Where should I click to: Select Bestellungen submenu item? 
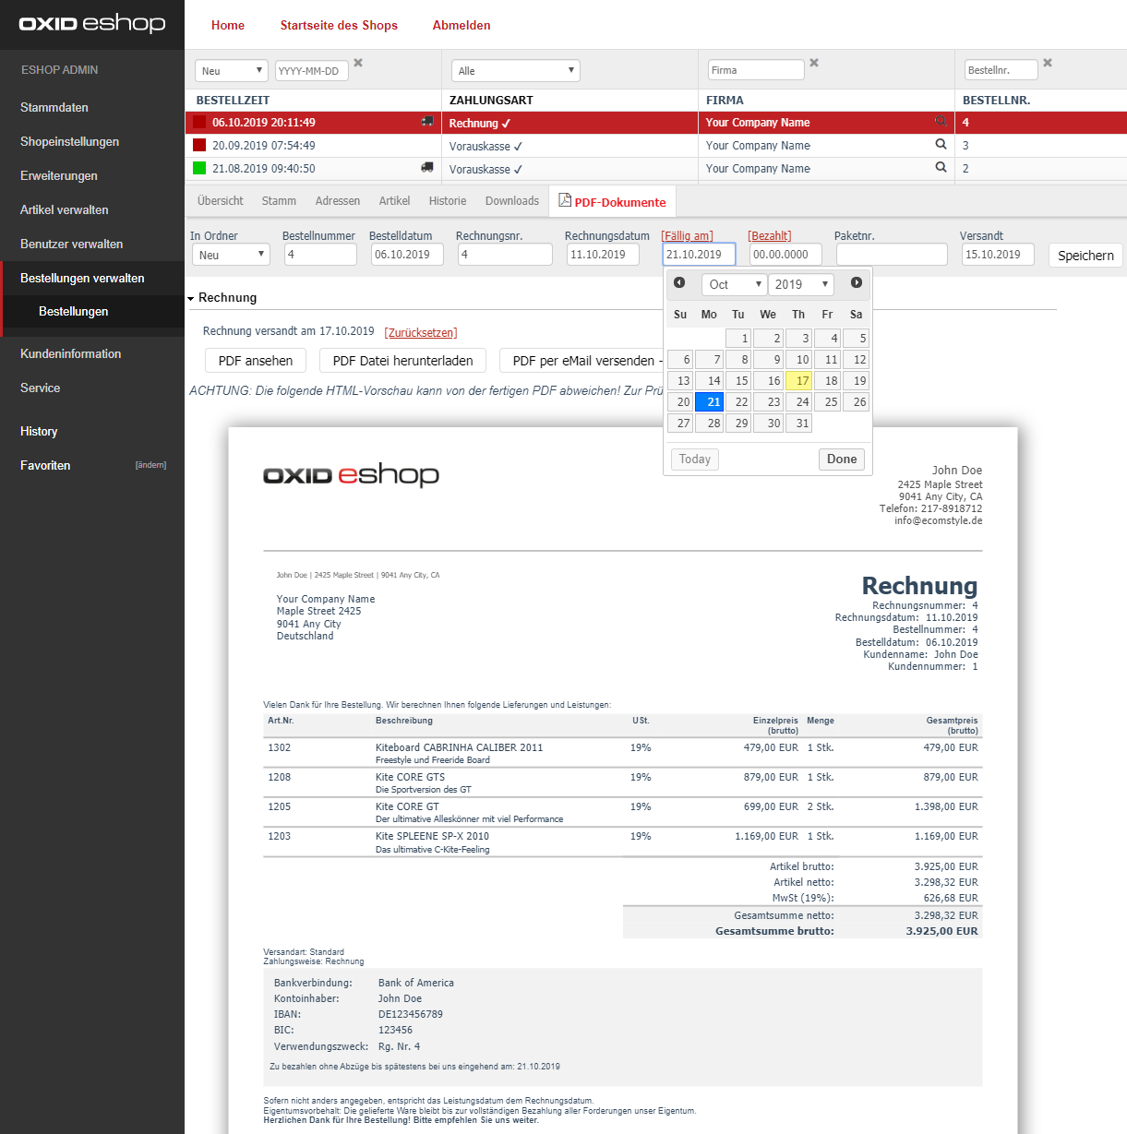pos(74,311)
